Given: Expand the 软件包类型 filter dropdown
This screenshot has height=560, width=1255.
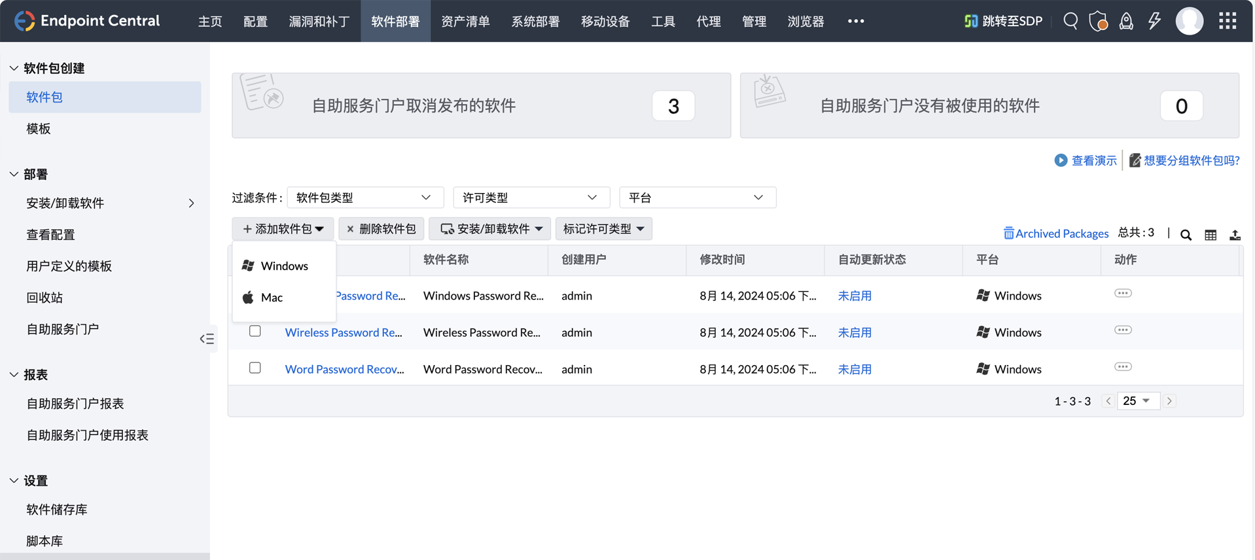Looking at the screenshot, I should coord(365,198).
